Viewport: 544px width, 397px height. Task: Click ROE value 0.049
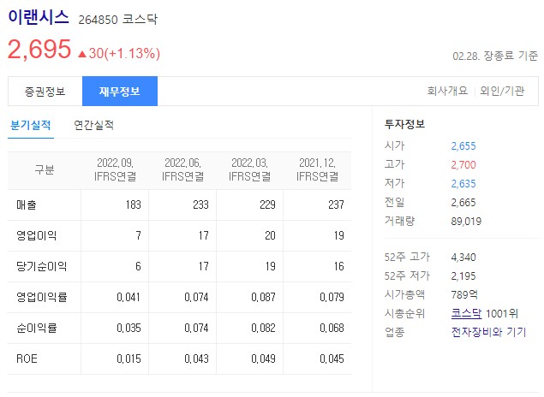coord(263,358)
